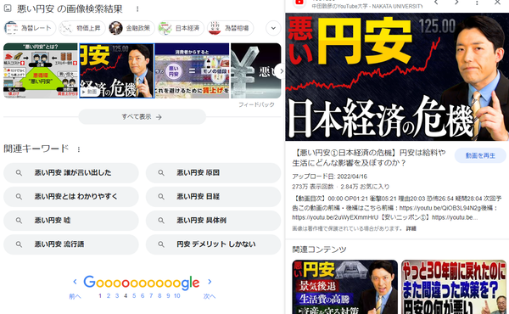Click the 中田敦彦のYouTube大学 source link

click(x=366, y=6)
